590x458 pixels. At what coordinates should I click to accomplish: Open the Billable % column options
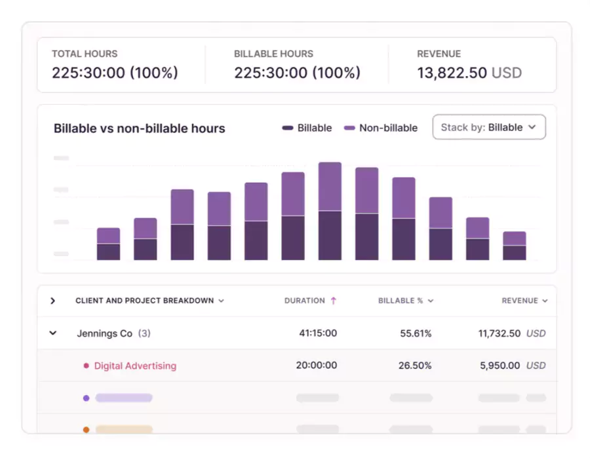point(431,300)
